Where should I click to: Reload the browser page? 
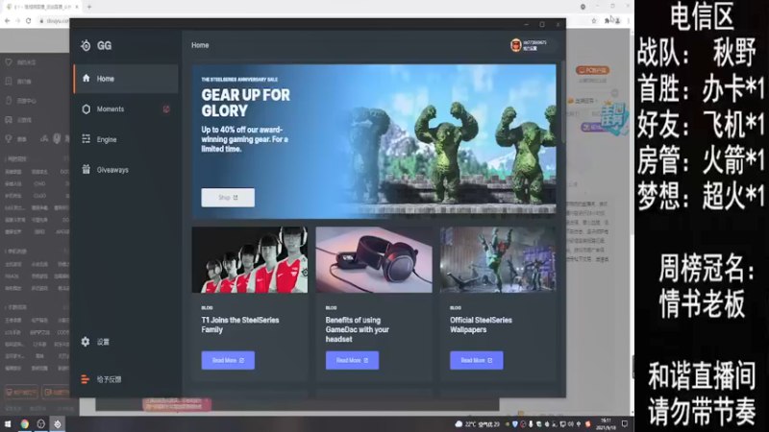(x=29, y=20)
